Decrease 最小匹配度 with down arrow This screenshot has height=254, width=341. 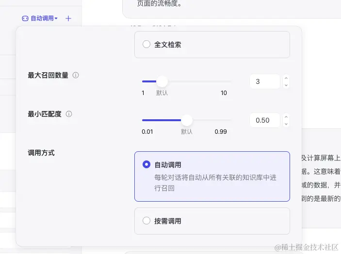pos(286,124)
